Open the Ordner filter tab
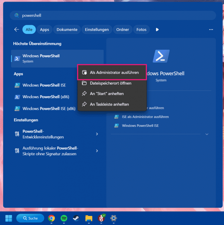Screen dimensions: 224x225 (x=123, y=30)
